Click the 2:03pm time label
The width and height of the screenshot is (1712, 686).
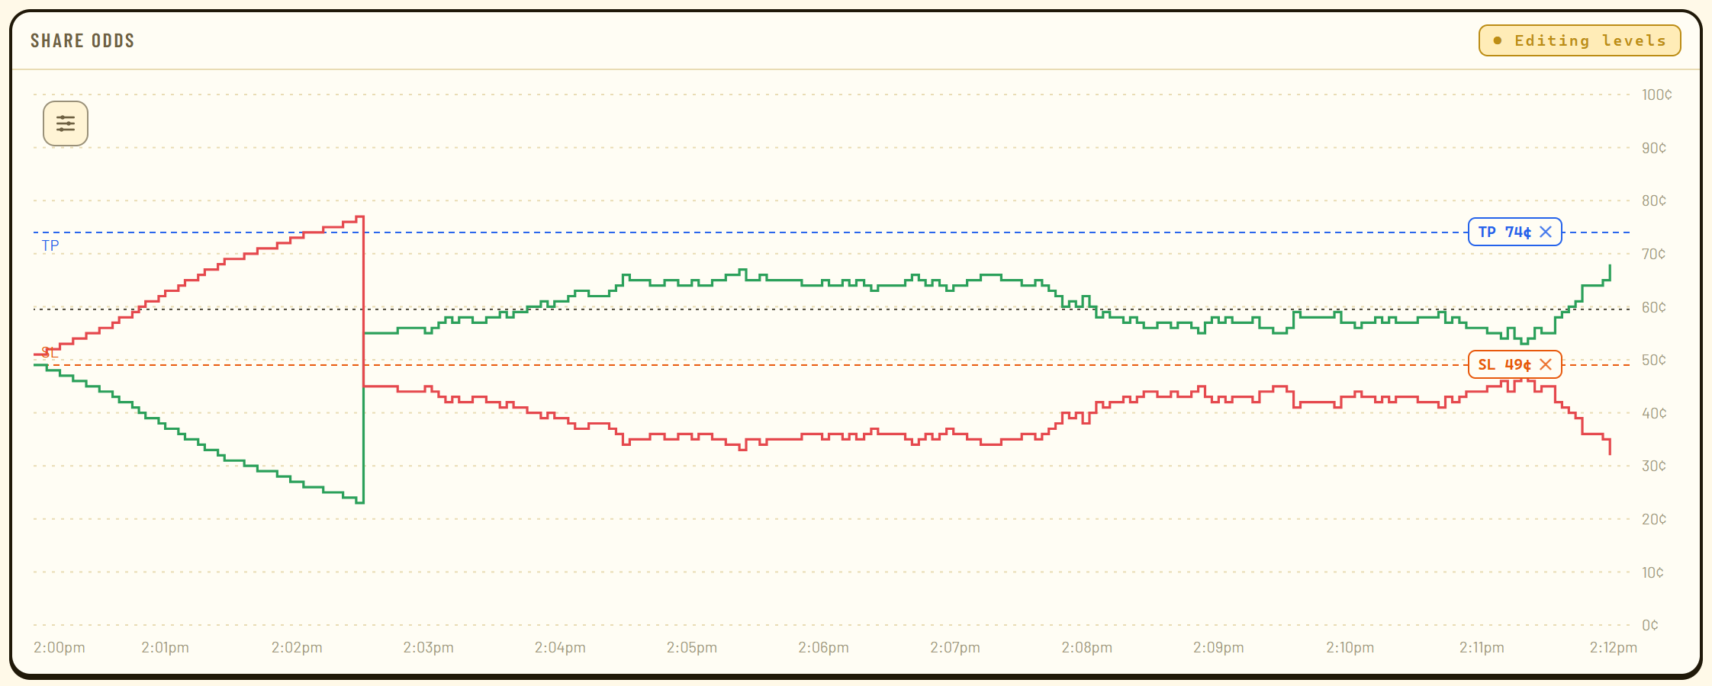(429, 647)
